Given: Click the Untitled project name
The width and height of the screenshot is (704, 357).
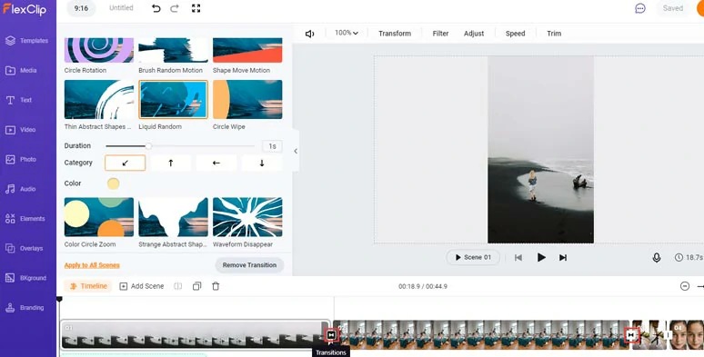Looking at the screenshot, I should [121, 8].
